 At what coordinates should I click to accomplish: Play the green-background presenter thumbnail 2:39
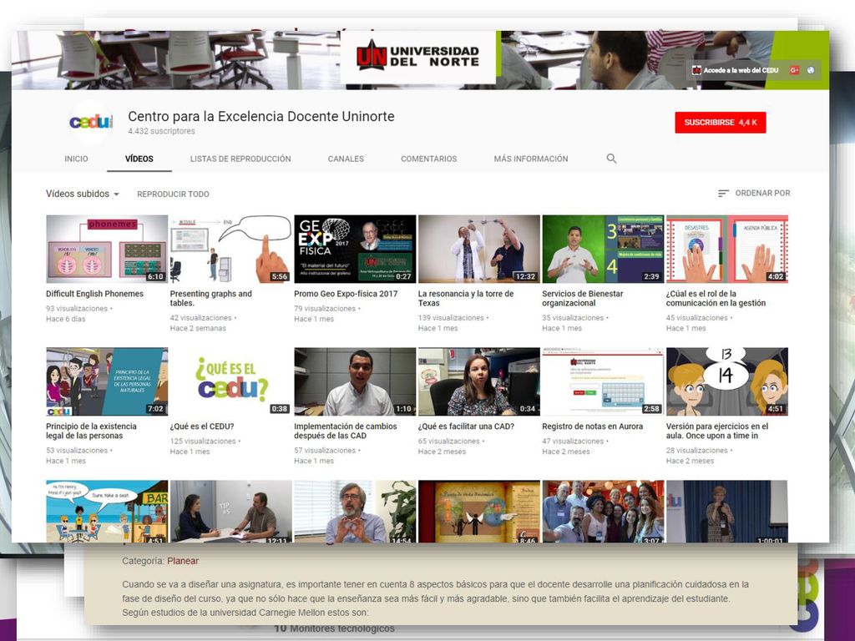click(603, 249)
